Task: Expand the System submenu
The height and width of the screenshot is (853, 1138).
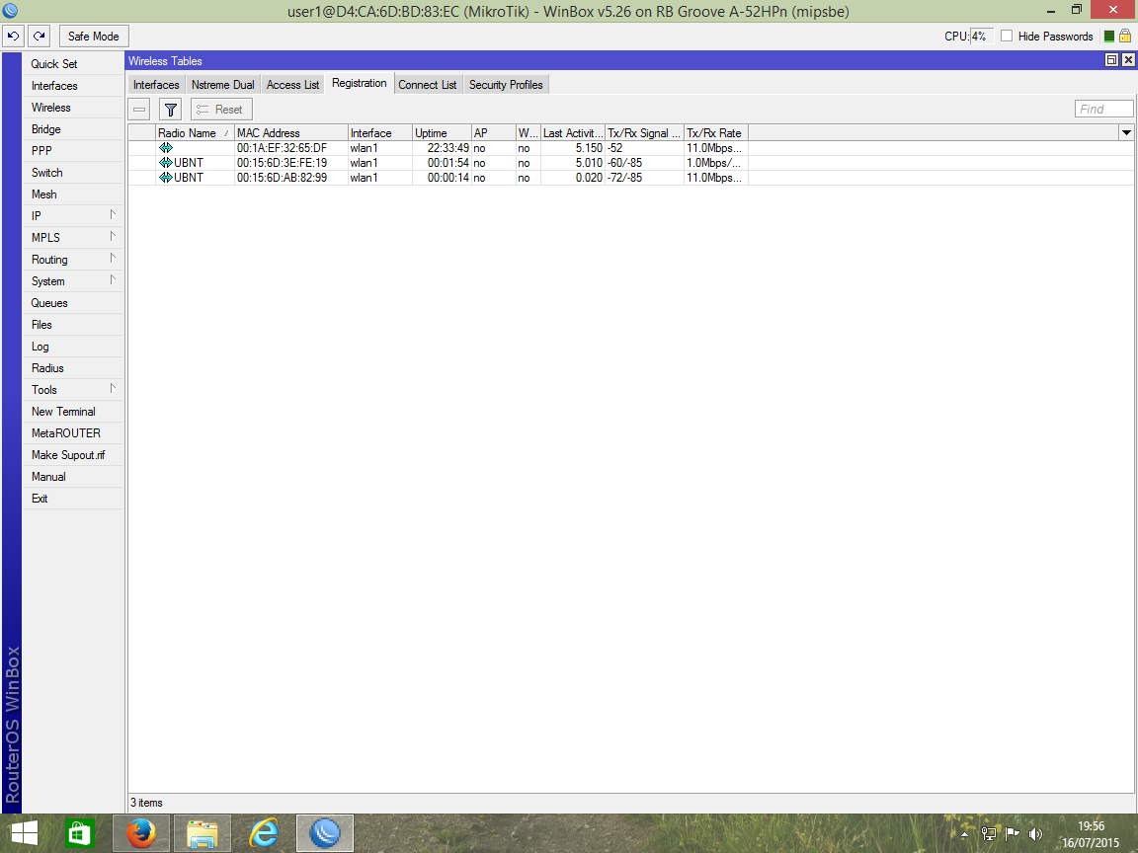Action: click(113, 280)
